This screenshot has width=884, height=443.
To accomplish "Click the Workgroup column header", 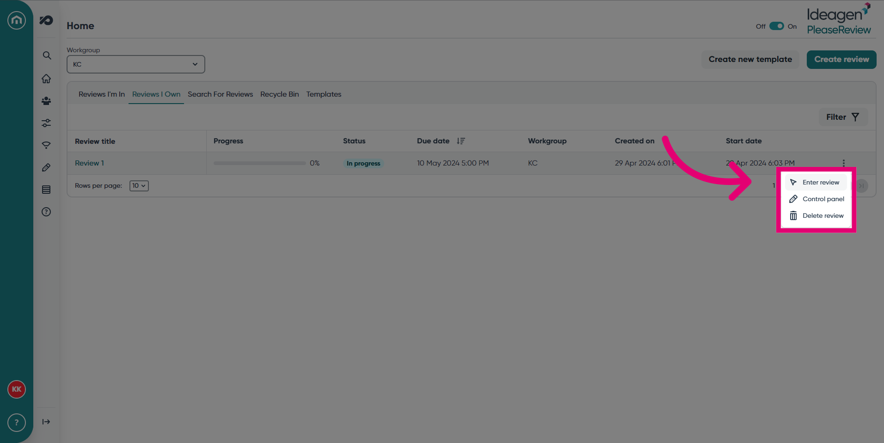I will (x=547, y=141).
